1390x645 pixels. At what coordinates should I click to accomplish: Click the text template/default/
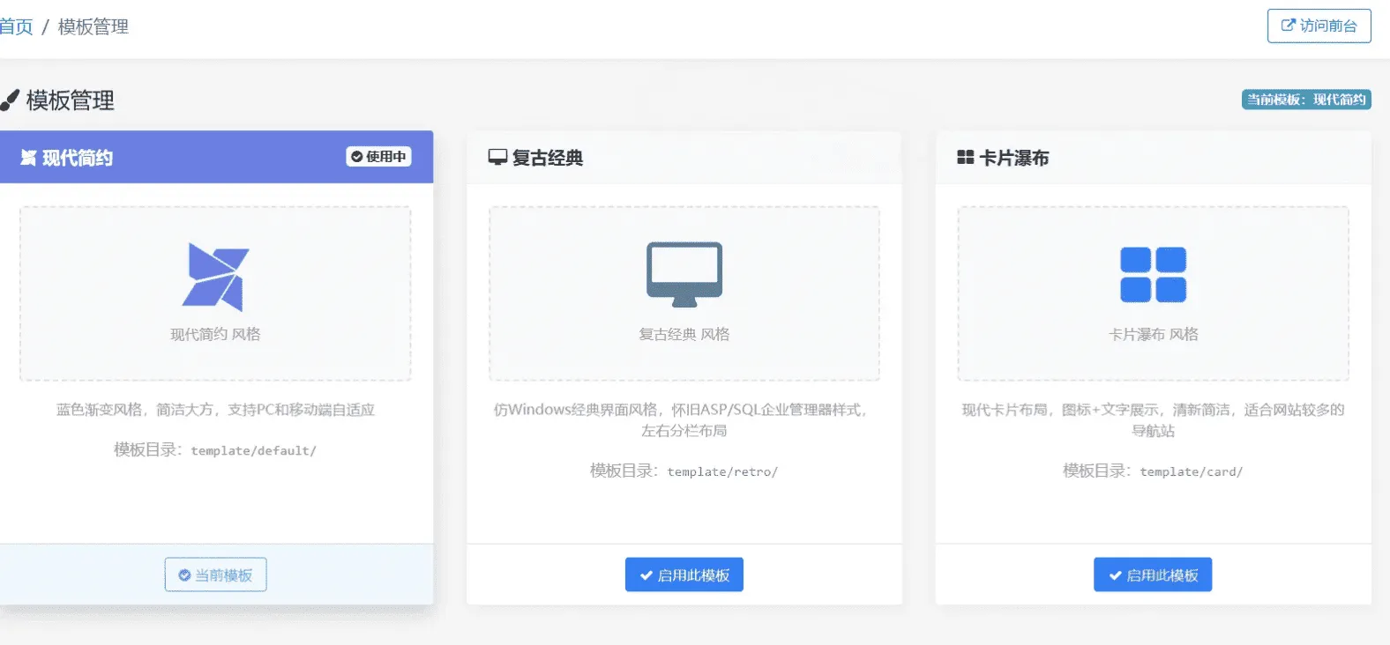[x=253, y=450]
